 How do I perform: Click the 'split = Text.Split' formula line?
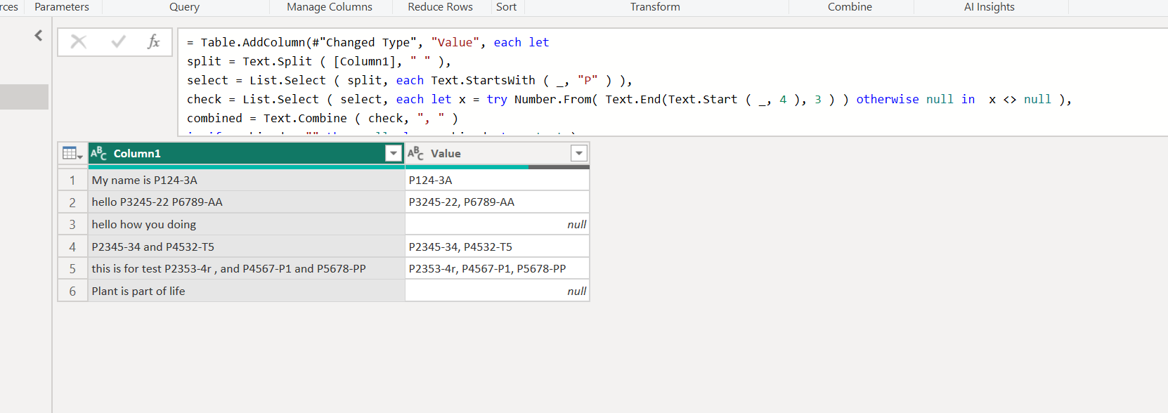tap(318, 62)
